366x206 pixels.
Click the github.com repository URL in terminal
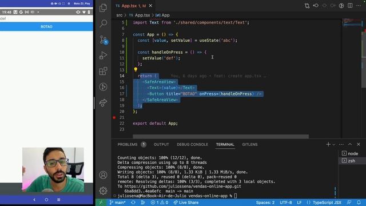point(182,187)
